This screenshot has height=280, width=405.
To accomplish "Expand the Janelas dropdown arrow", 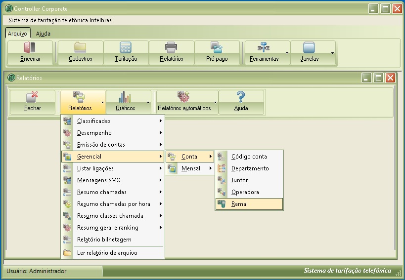I will (332, 53).
